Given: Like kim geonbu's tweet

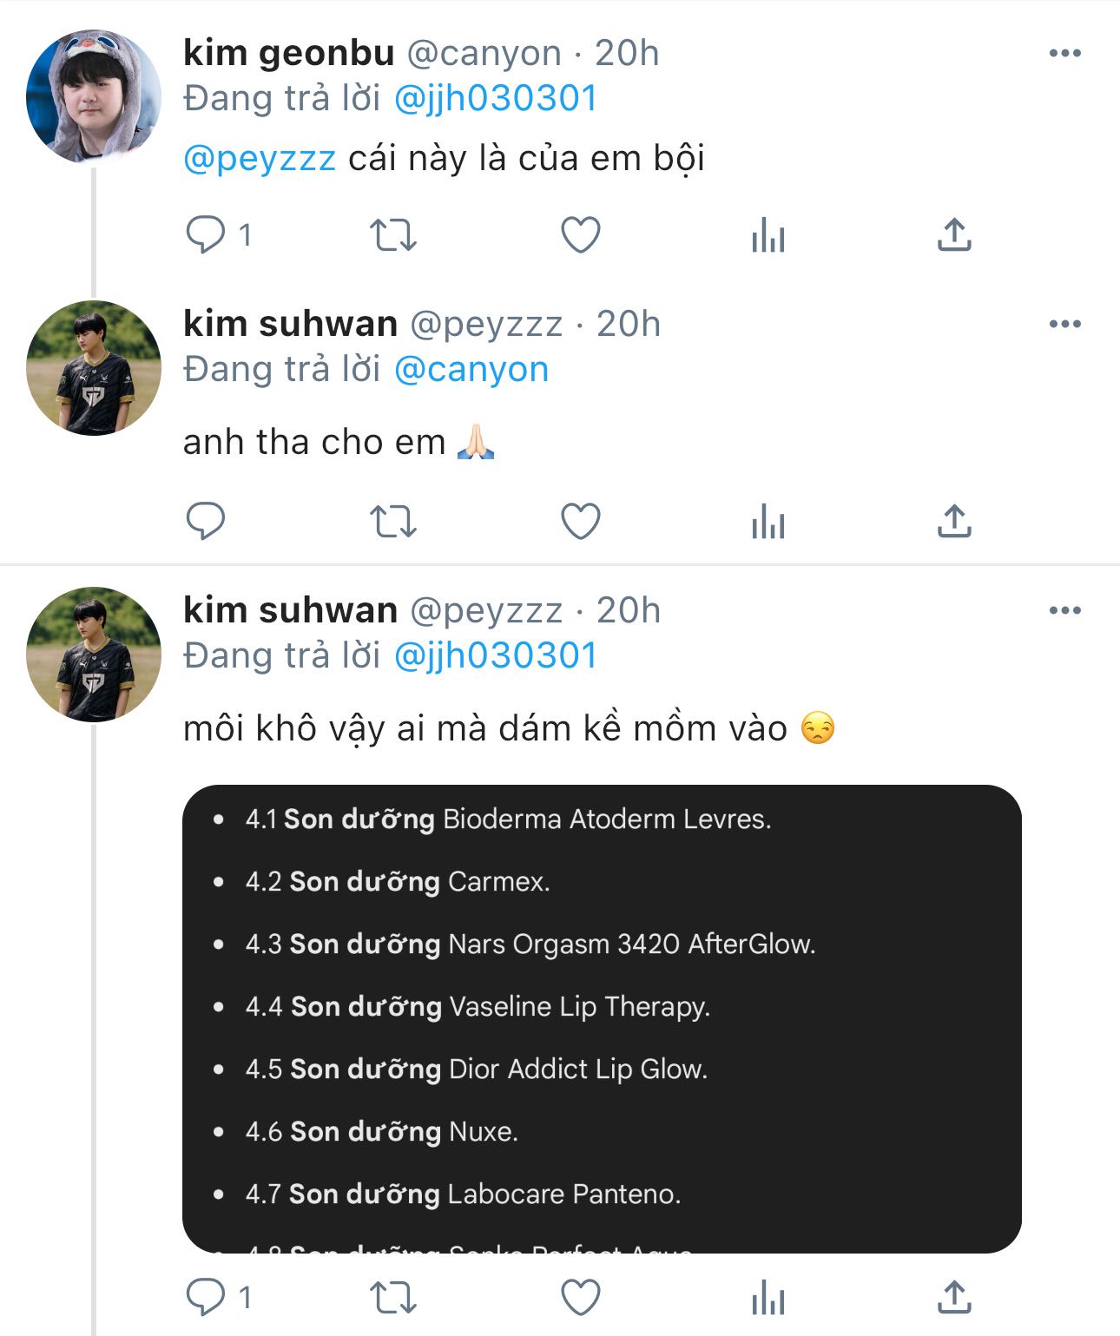Looking at the screenshot, I should tap(580, 234).
